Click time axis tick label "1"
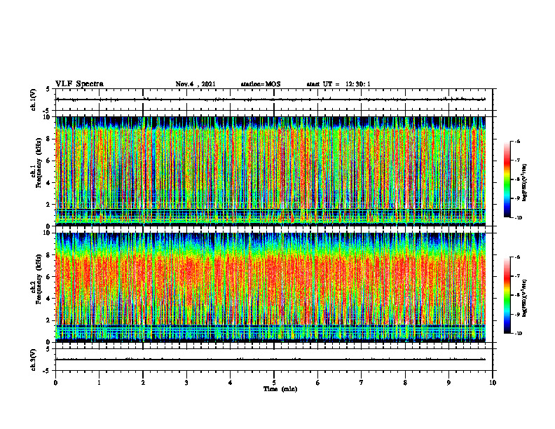 (x=99, y=383)
